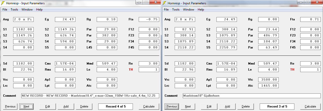This screenshot has width=323, height=111.
Task: Click the Atc 1465.00 field in right window
Action: click(268, 86)
